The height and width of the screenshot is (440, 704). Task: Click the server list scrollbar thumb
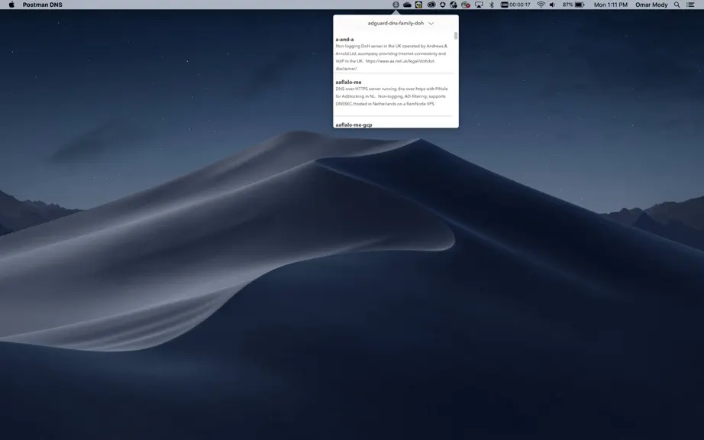pos(456,35)
